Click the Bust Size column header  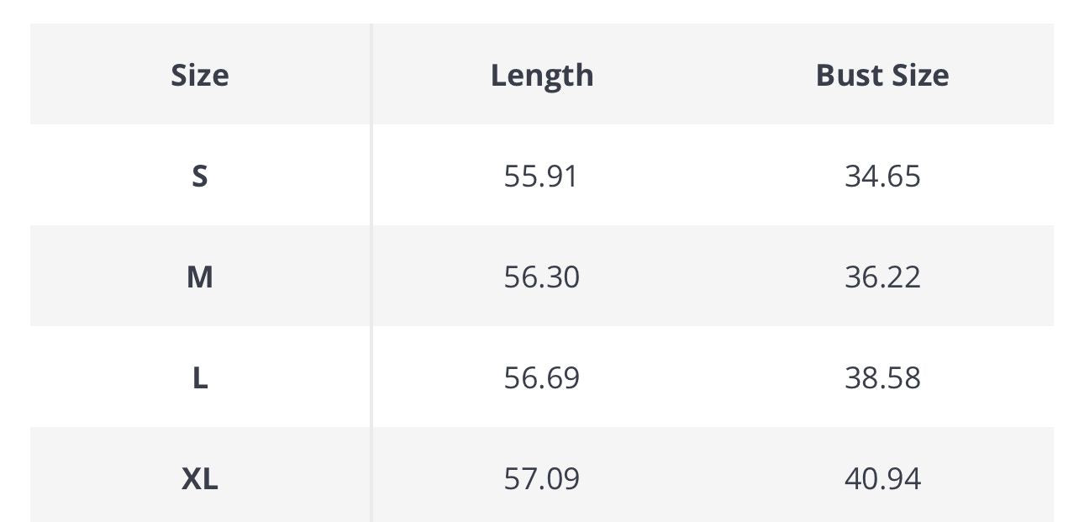[882, 76]
